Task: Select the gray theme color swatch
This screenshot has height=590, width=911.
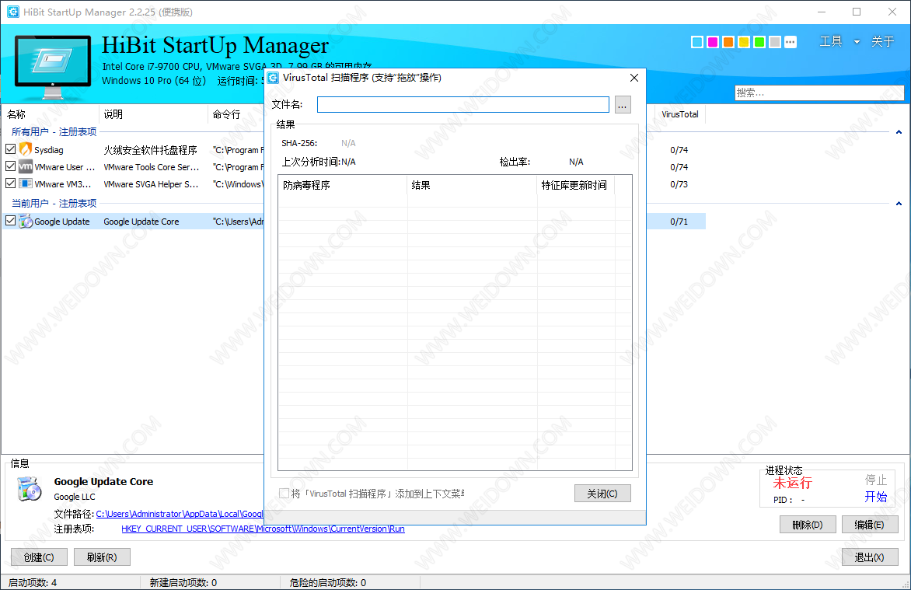Action: tap(774, 42)
